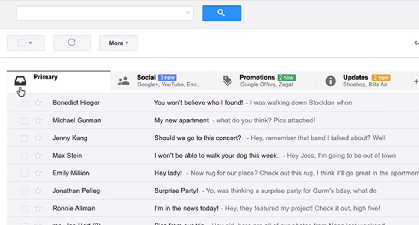Open email 'Should we go to this concert?'
Image resolution: width=419 pixels, height=225 pixels.
click(197, 138)
